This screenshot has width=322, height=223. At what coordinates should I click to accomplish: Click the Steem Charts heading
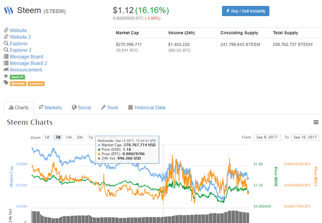click(x=30, y=122)
